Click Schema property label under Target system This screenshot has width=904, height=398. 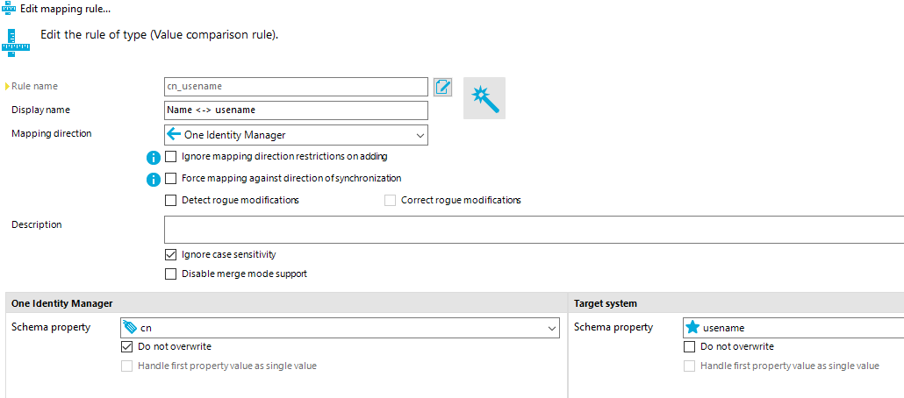pos(613,327)
